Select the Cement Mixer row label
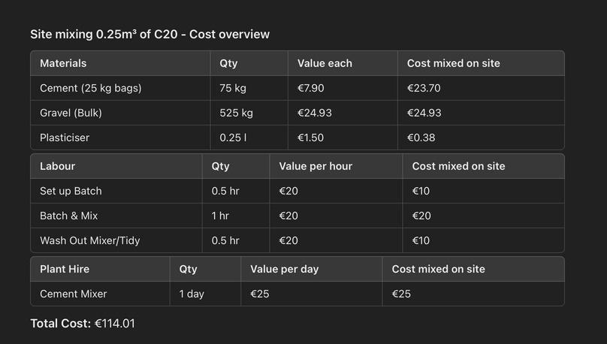The image size is (607, 344). (x=73, y=294)
